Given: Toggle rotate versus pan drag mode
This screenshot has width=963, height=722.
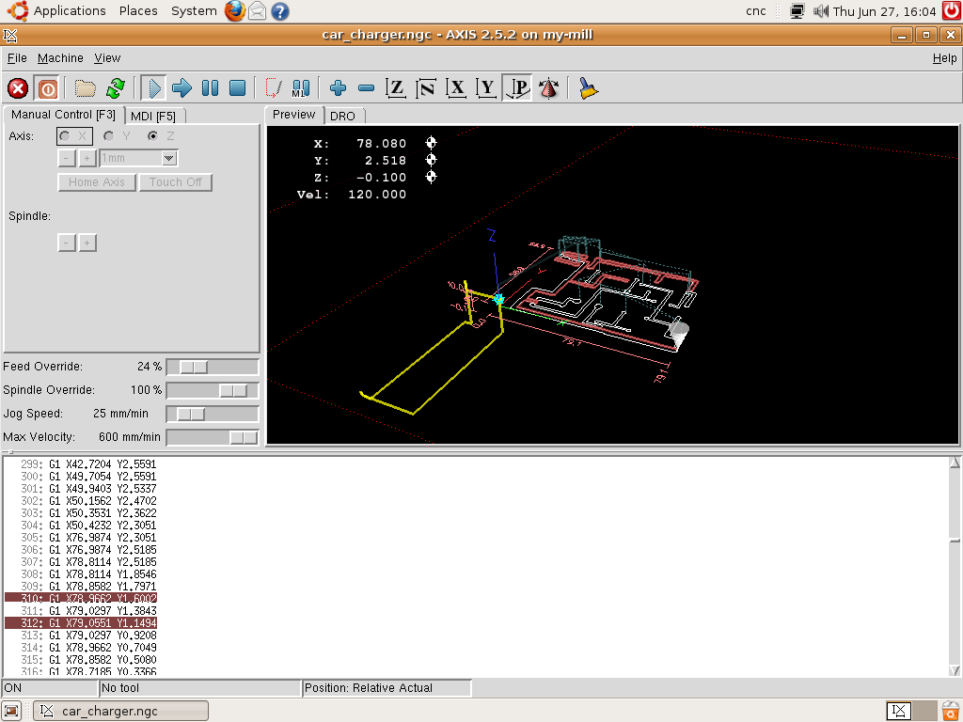Looking at the screenshot, I should [548, 88].
